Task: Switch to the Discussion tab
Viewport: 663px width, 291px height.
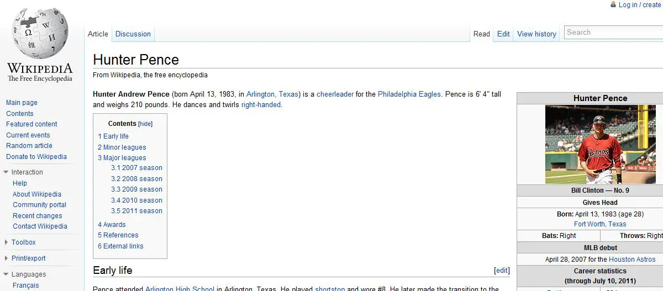Action: [133, 34]
